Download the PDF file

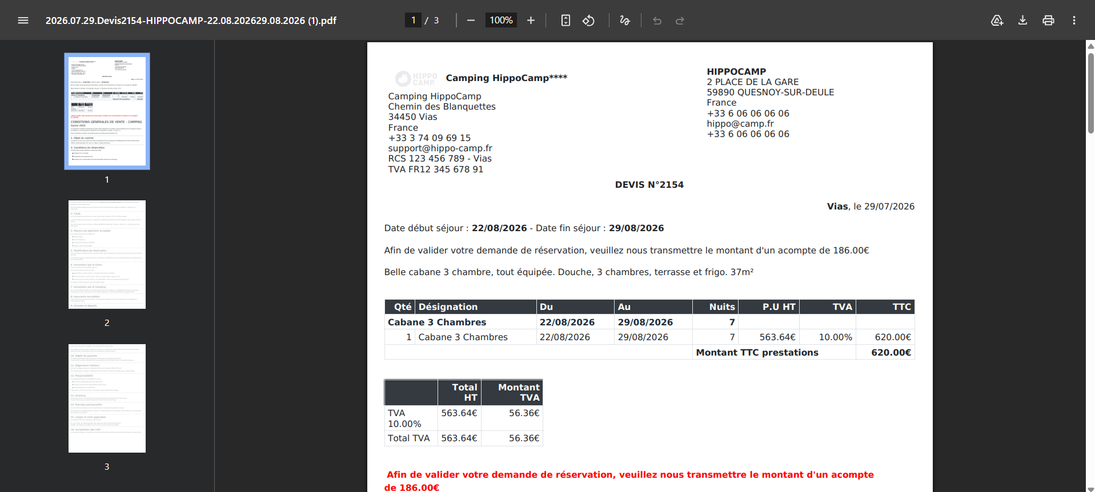[x=1022, y=21]
